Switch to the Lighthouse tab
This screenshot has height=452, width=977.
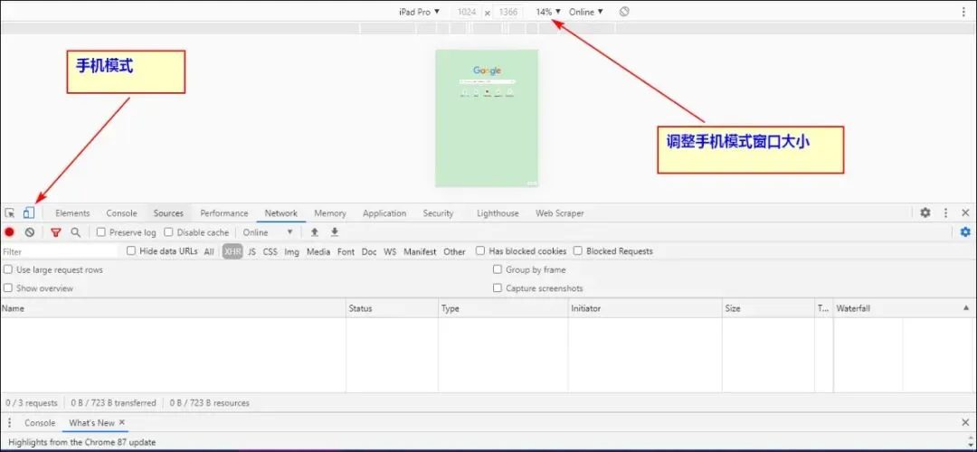click(x=498, y=213)
